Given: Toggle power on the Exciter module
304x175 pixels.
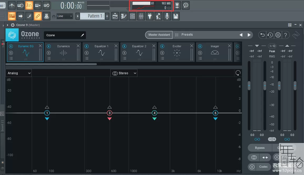Looking at the screenshot, I should coord(162,46).
